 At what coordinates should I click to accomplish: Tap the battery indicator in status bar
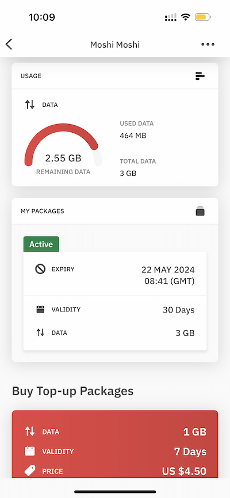[203, 17]
